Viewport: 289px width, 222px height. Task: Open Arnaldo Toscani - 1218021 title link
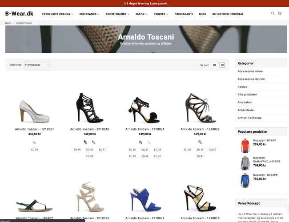pyautogui.click(x=145, y=218)
